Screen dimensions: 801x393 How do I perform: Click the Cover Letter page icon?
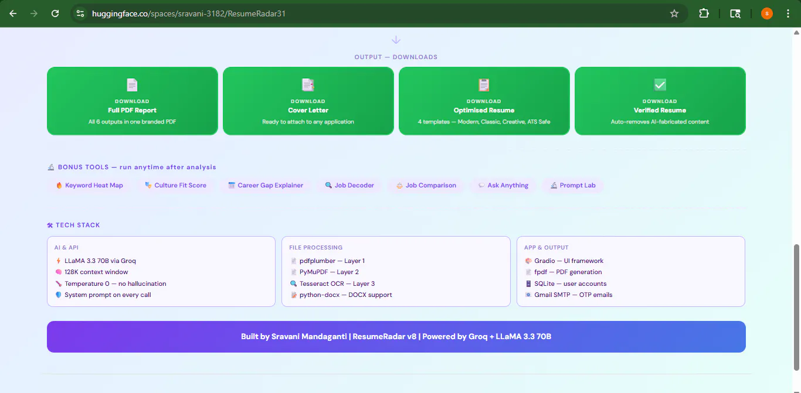pyautogui.click(x=308, y=85)
